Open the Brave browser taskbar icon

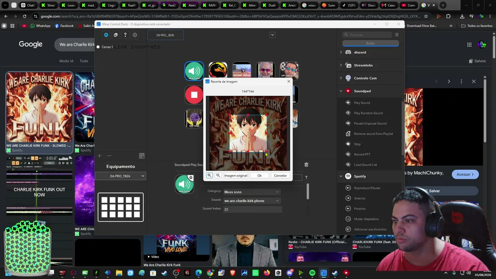pos(232,273)
